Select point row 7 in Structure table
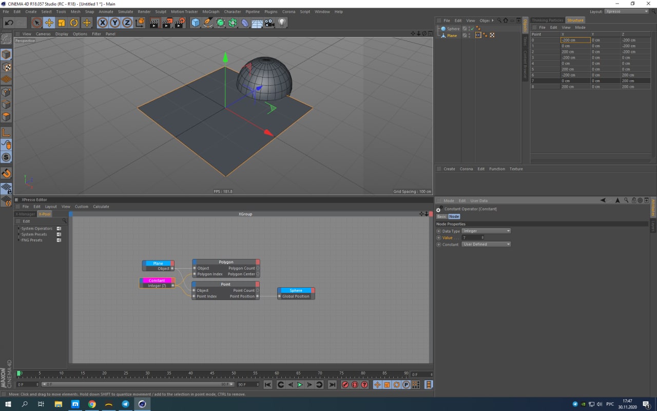Image resolution: width=657 pixels, height=411 pixels. (590, 81)
